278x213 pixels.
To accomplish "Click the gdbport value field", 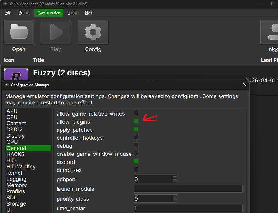I will pyautogui.click(x=153, y=179).
